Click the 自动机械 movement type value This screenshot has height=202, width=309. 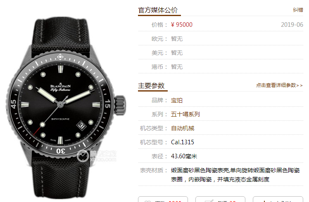pos(183,128)
